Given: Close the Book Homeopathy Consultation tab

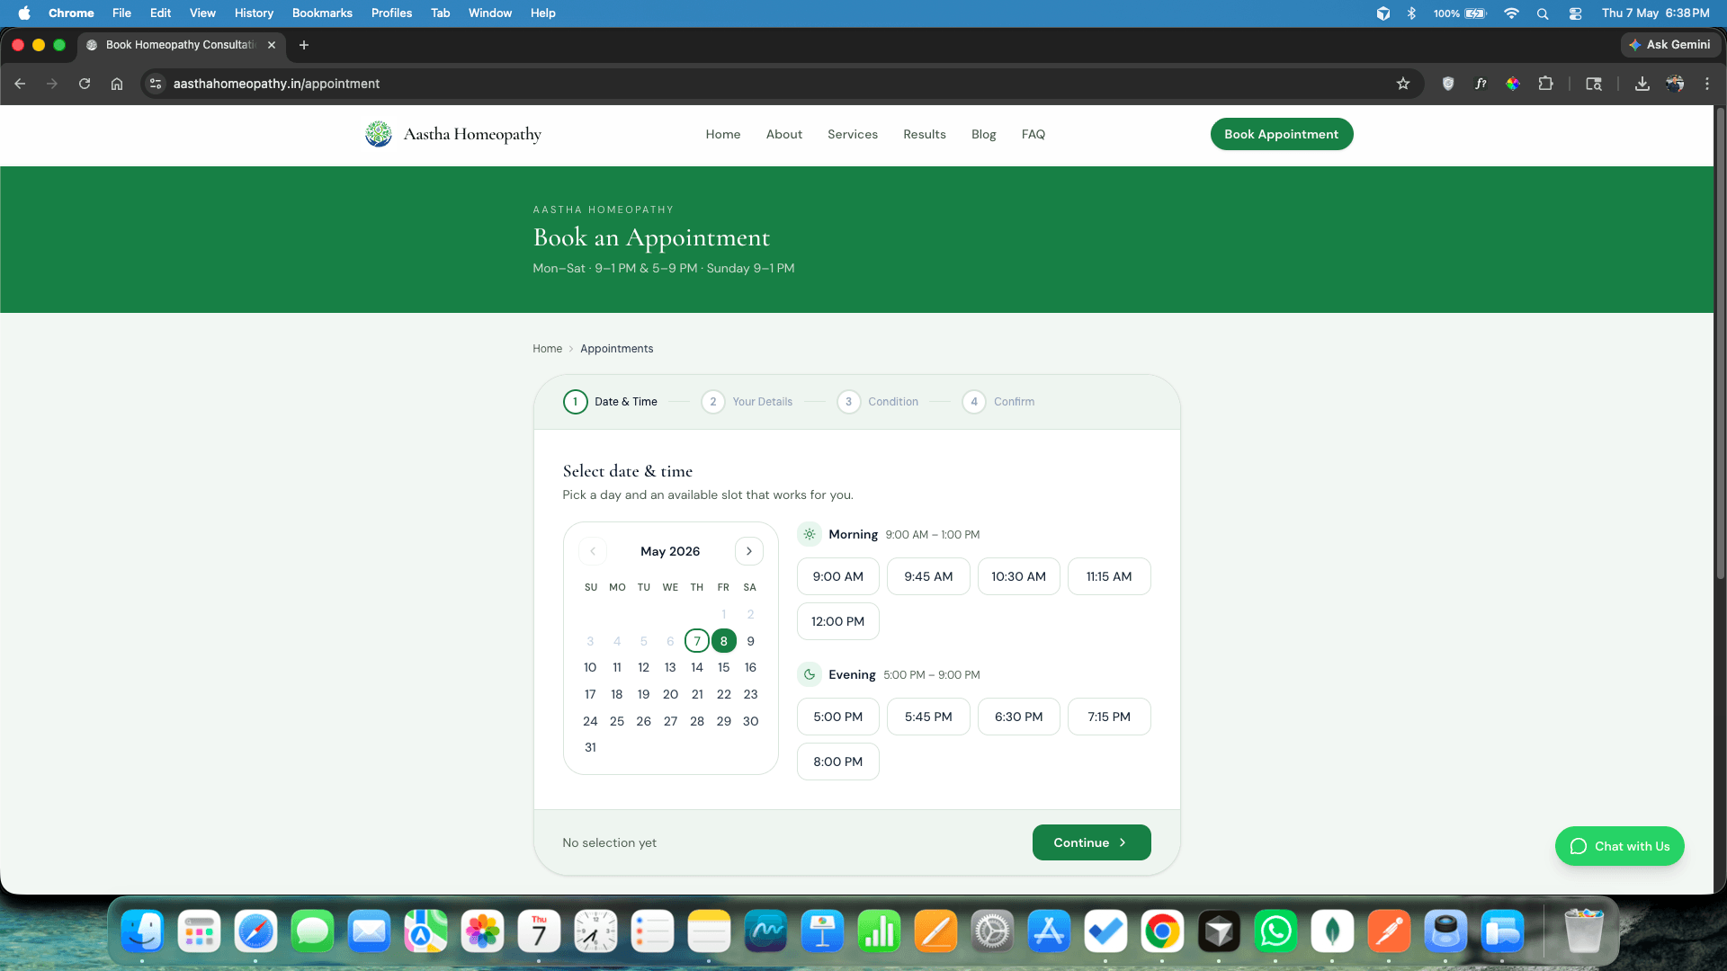Looking at the screenshot, I should (x=272, y=45).
